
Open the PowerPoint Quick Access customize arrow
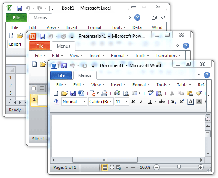[x=72, y=37]
